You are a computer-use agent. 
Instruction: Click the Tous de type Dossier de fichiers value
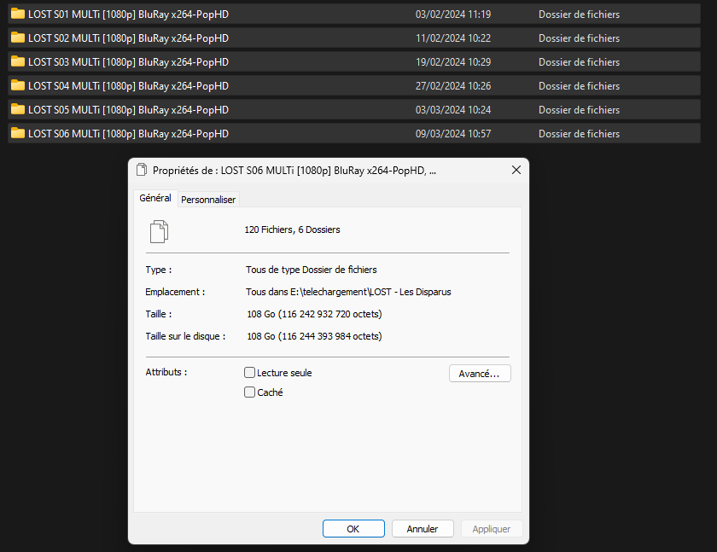click(x=312, y=270)
